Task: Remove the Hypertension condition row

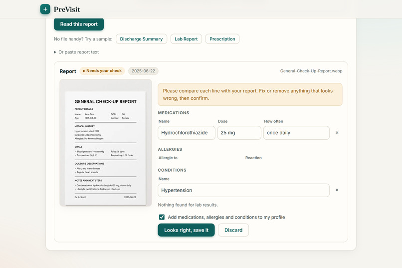Action: tap(337, 190)
